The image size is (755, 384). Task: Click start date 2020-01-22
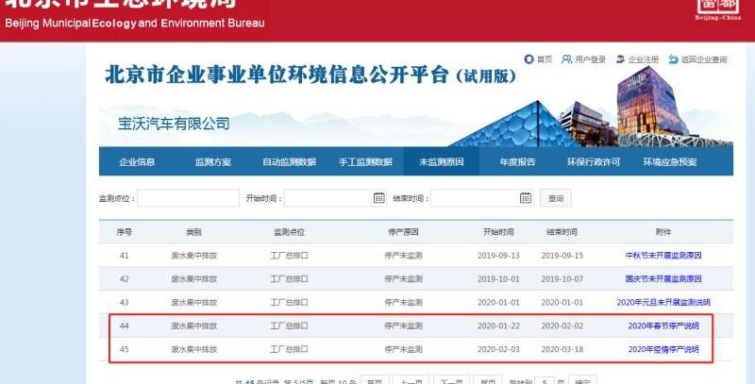498,326
